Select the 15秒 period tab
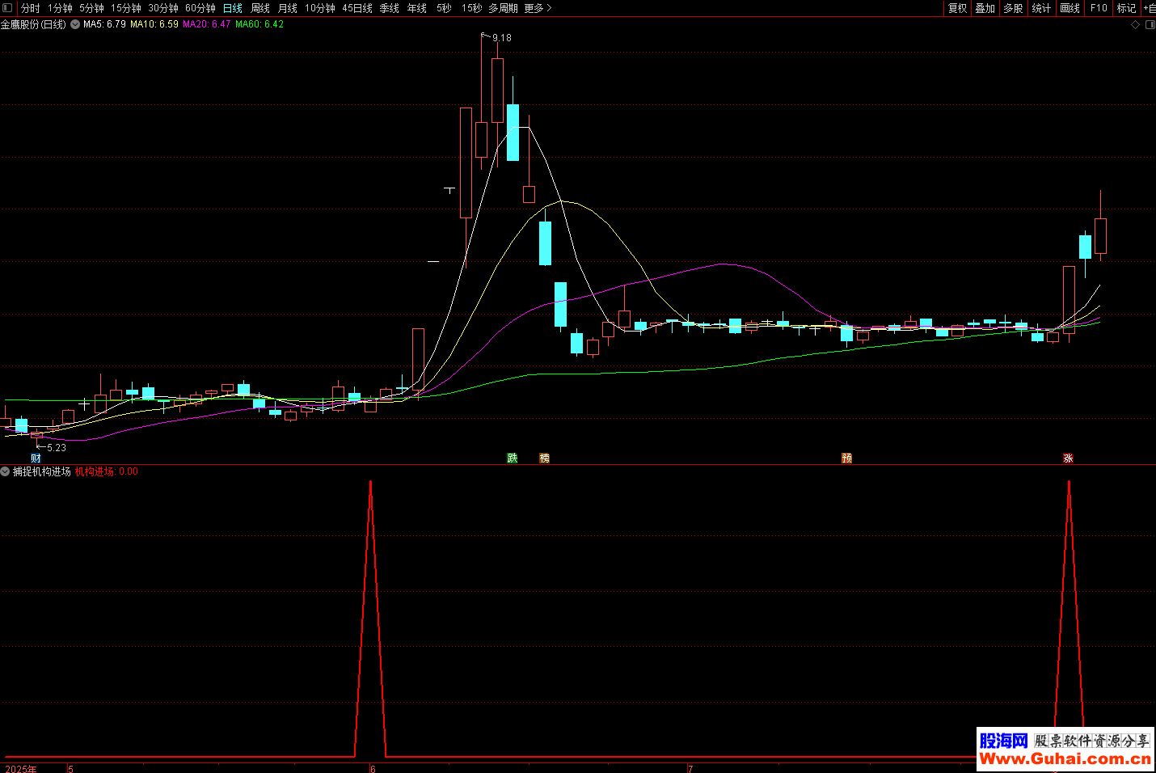This screenshot has width=1156, height=773. click(472, 8)
